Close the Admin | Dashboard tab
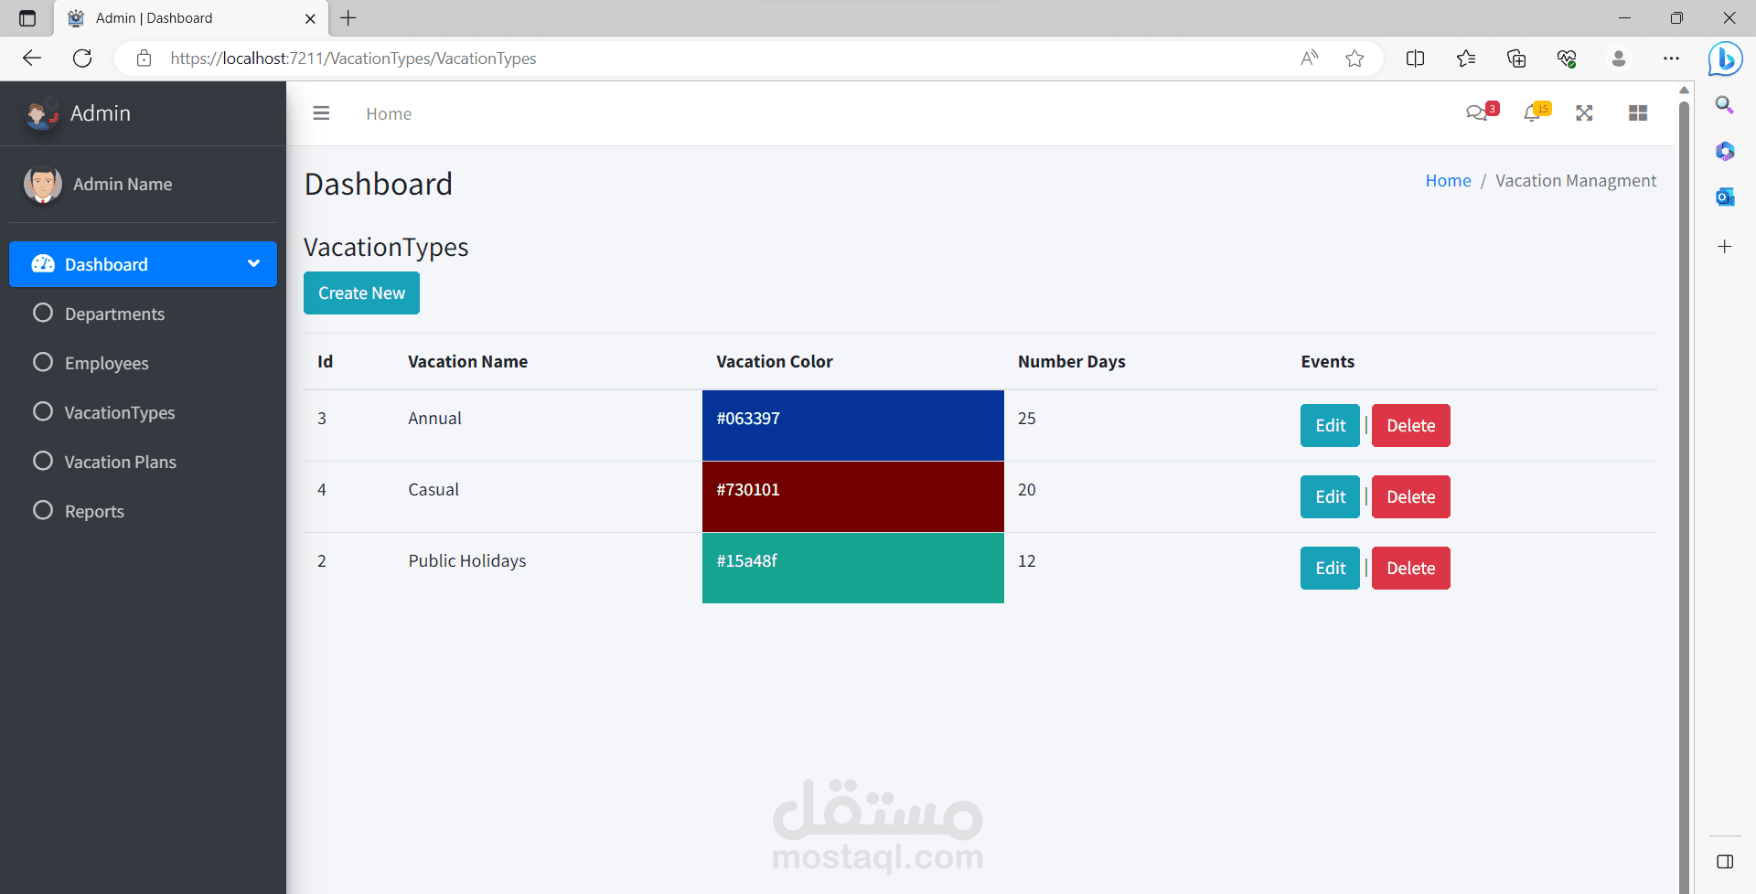This screenshot has width=1756, height=894. click(x=310, y=18)
